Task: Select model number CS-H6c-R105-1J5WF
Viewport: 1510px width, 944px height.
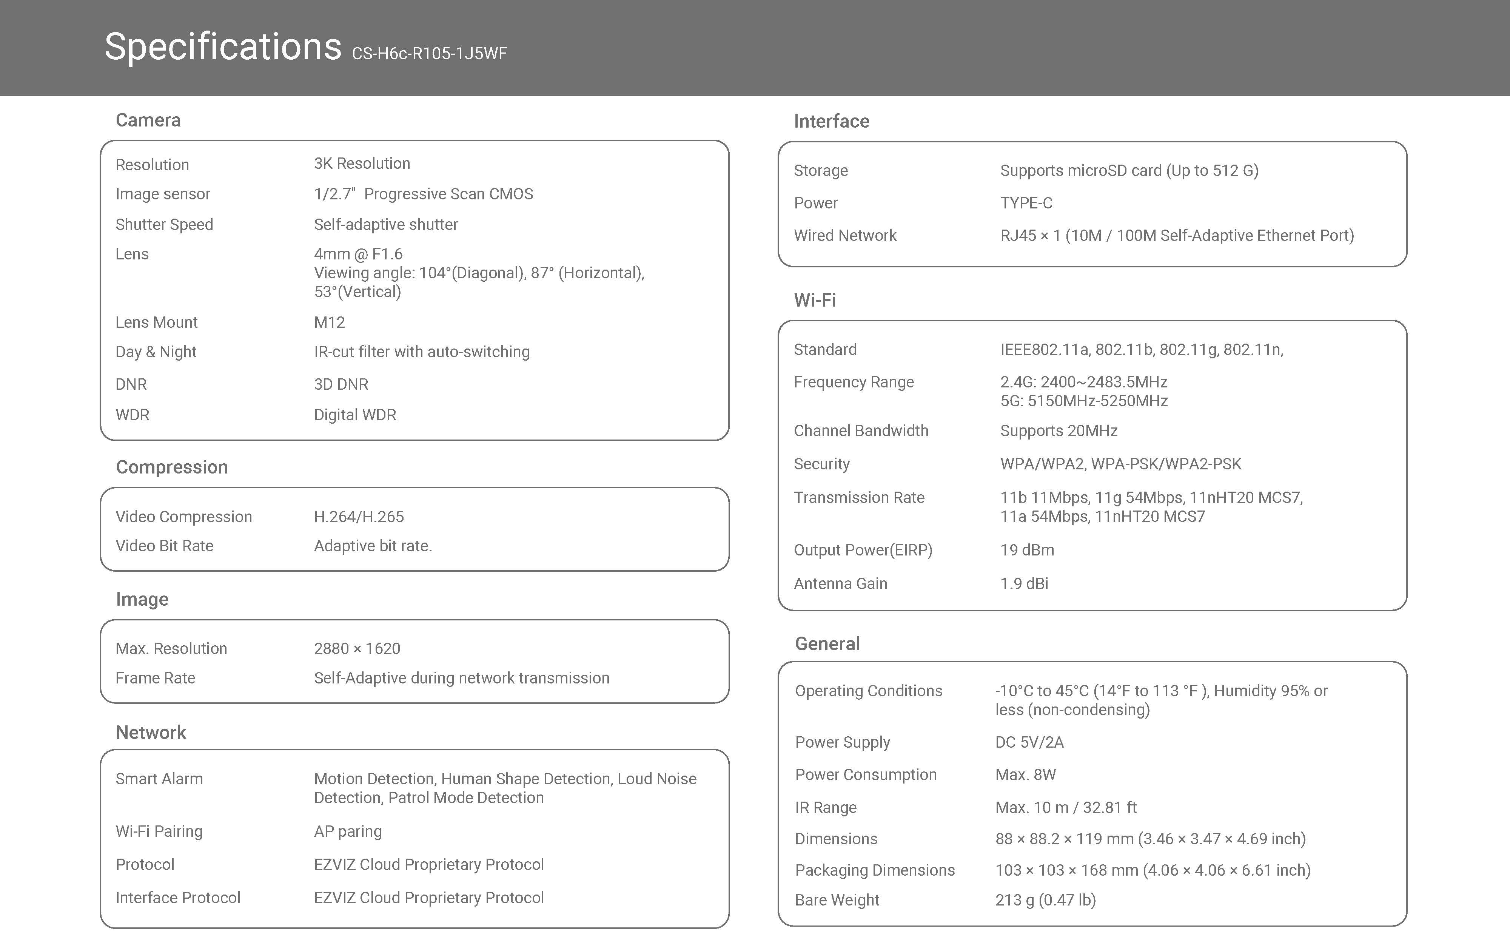Action: point(429,54)
